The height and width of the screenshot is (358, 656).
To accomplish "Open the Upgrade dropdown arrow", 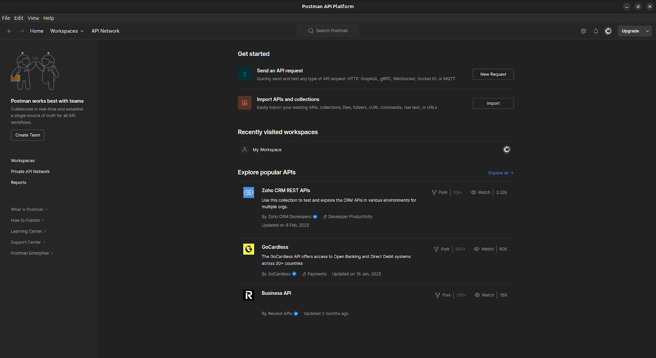I will [x=647, y=31].
